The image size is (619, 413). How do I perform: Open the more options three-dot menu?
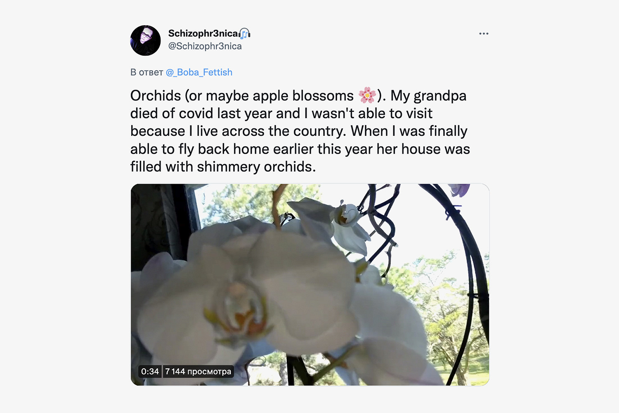coord(484,34)
